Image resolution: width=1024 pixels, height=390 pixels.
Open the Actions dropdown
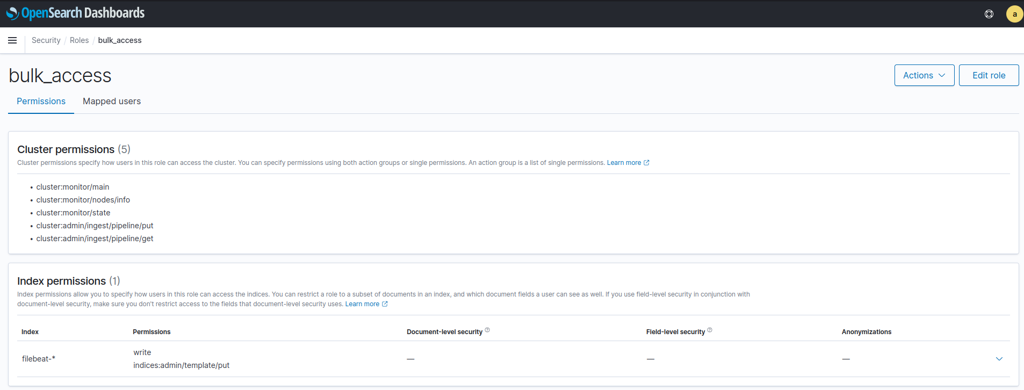pyautogui.click(x=924, y=75)
